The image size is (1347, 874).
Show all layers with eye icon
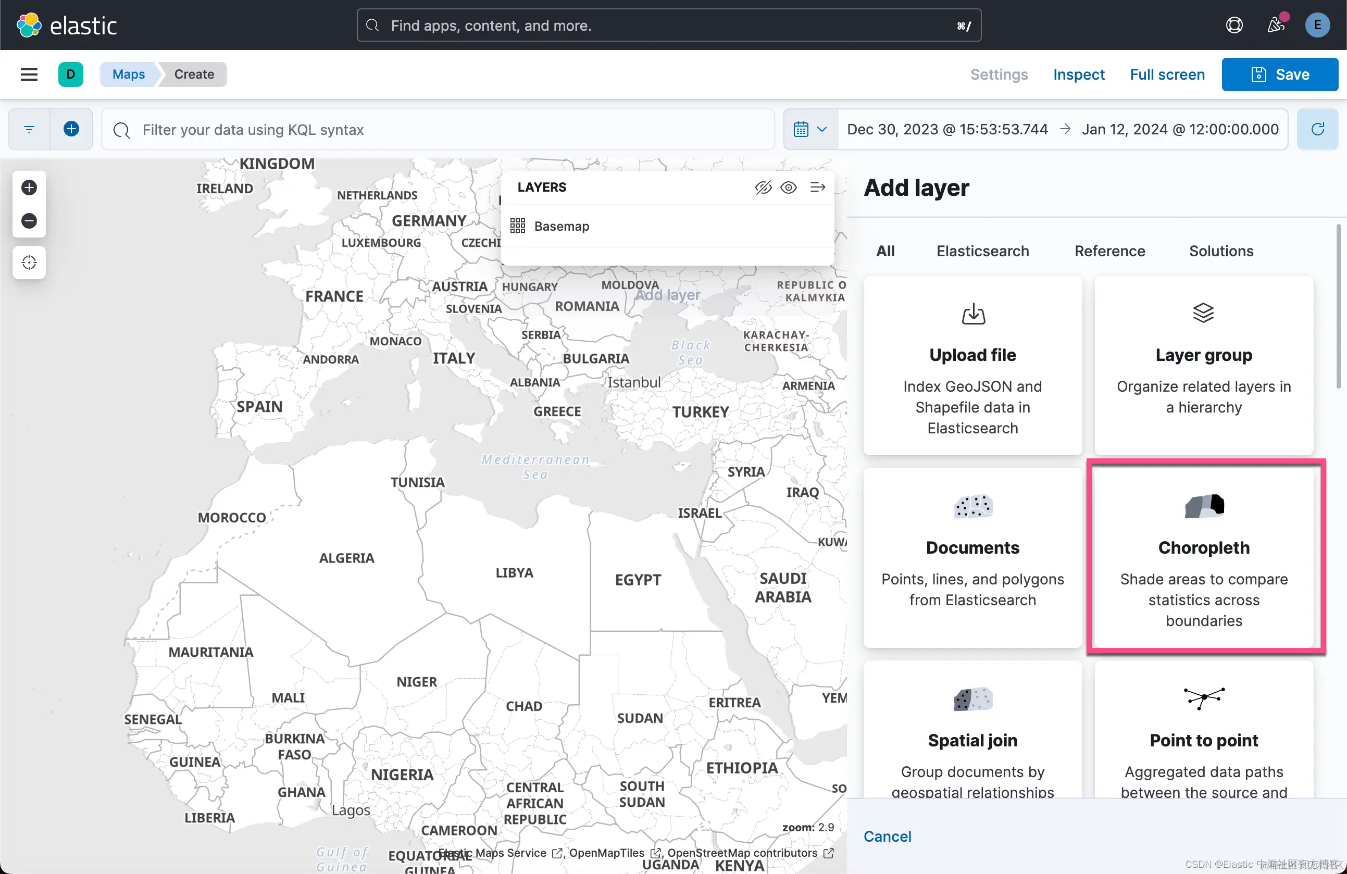click(789, 188)
